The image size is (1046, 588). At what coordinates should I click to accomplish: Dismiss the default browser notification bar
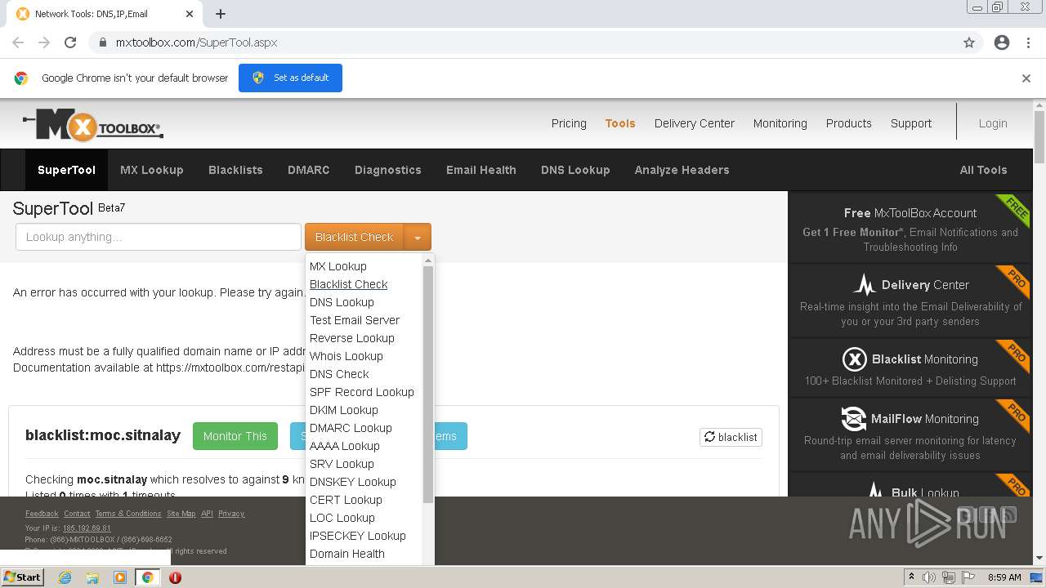tap(1026, 78)
